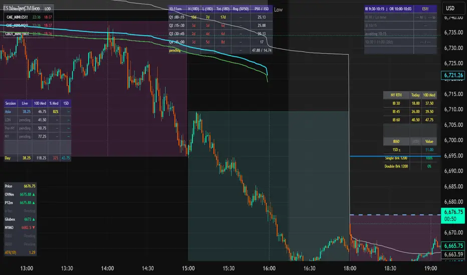Click the 'Q1 :00-:15' row label
This screenshot has width=467, height=275.
[x=177, y=17]
